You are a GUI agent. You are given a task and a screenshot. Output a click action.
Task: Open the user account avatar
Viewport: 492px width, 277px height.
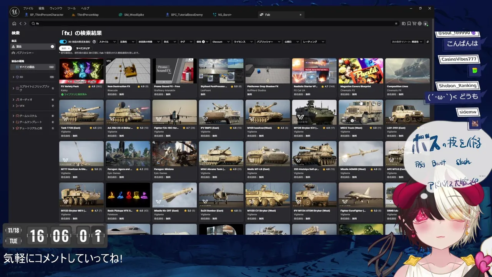click(426, 23)
